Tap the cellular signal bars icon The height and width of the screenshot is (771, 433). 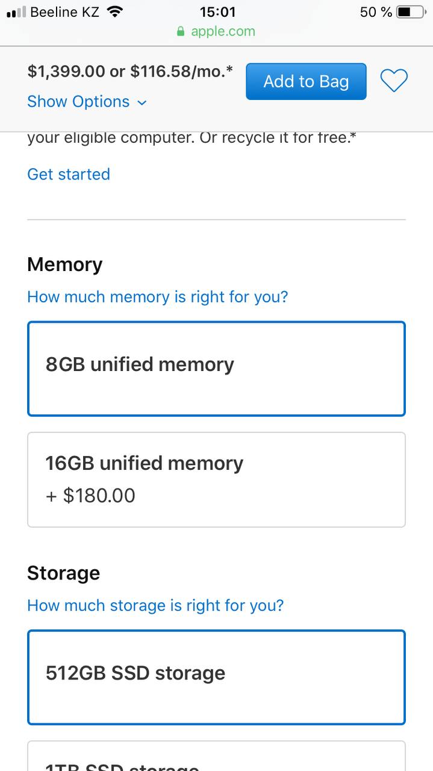coord(16,12)
